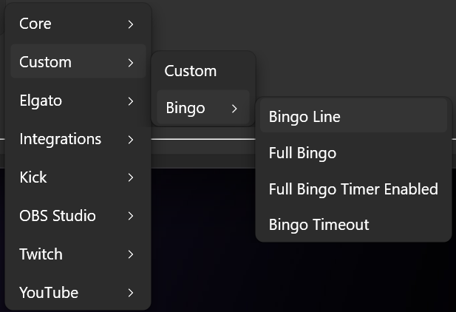
Task: Open the Elgato menu category
Action: tap(40, 101)
